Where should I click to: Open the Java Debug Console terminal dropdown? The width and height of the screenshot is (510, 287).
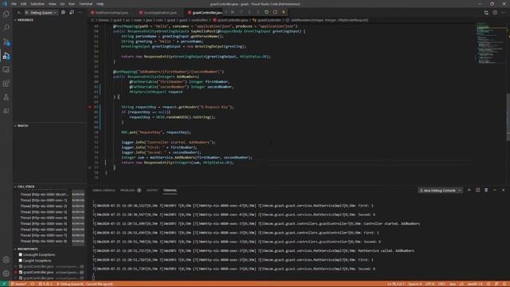(x=440, y=191)
